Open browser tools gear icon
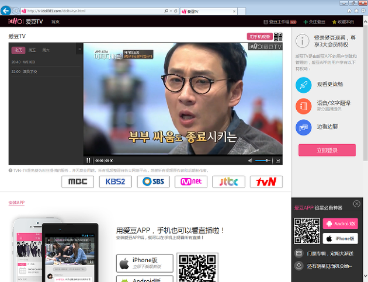The image size is (368, 282). (x=363, y=11)
